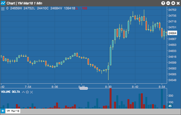The image size is (181, 115).
Task: Click the 8:42 time axis label
Action: pyautogui.click(x=135, y=87)
